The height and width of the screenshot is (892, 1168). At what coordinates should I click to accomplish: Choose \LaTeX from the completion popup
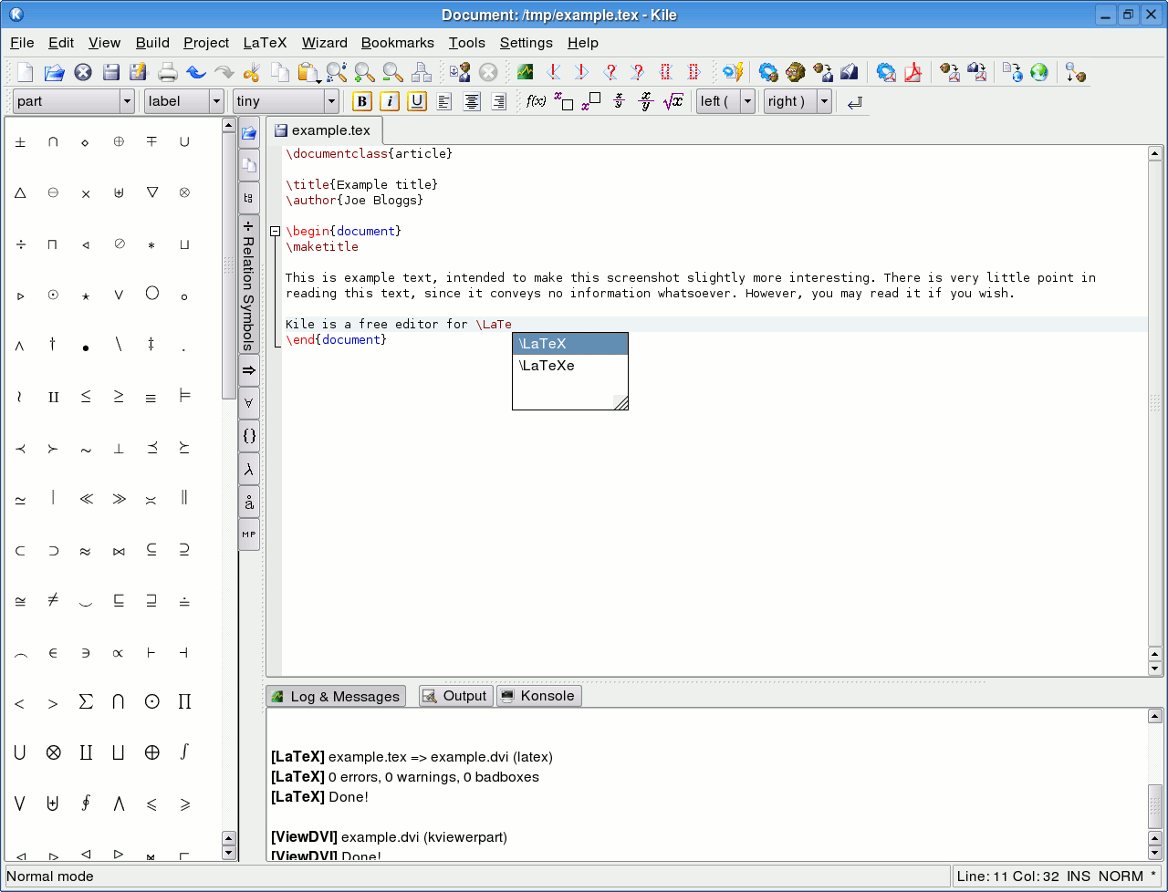(570, 344)
